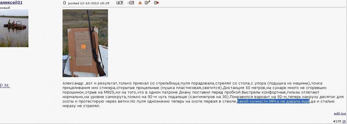
Task: Open user profile via question-mark card icon
Action: [x=119, y=3]
